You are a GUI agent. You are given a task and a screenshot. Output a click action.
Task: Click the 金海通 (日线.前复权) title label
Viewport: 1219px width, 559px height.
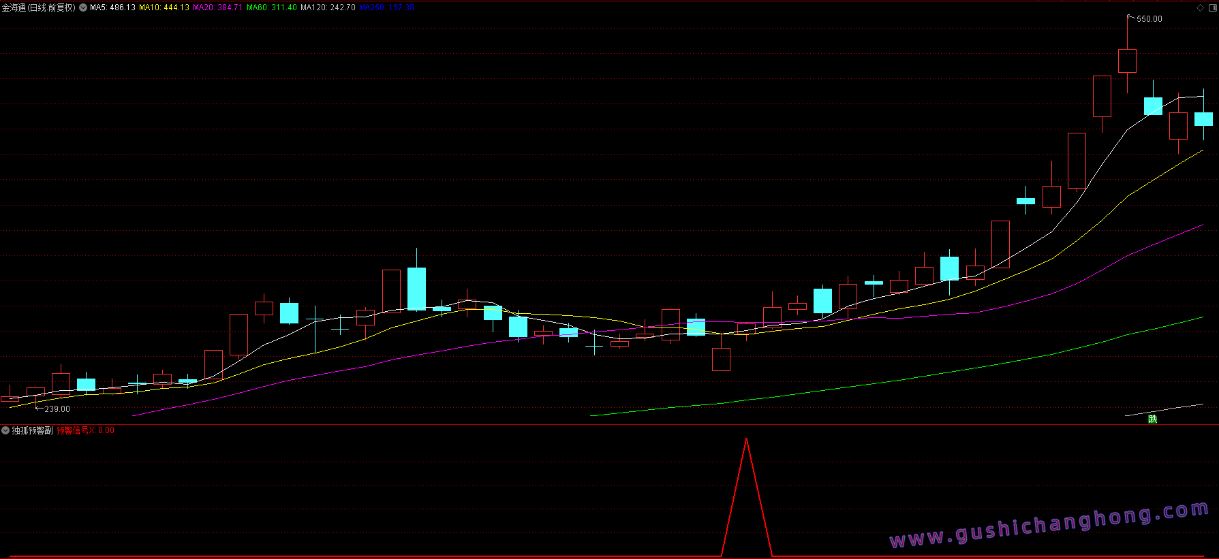pos(38,7)
